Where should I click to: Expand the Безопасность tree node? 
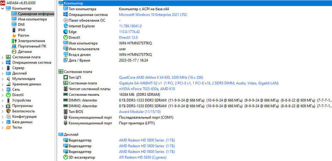tap(2, 111)
